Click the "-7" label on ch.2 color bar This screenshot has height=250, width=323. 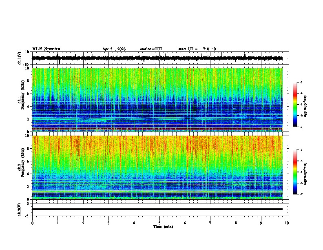[301, 194]
